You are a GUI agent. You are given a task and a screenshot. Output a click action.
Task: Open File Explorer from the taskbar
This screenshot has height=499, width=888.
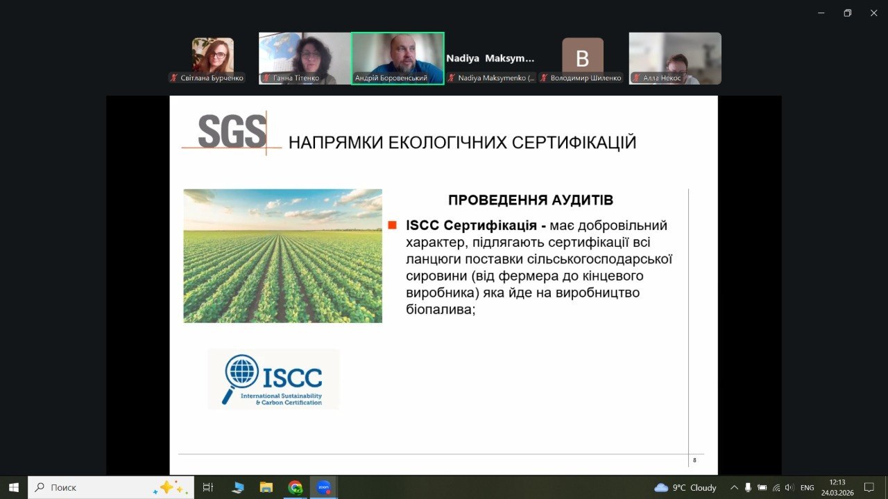tap(266, 487)
